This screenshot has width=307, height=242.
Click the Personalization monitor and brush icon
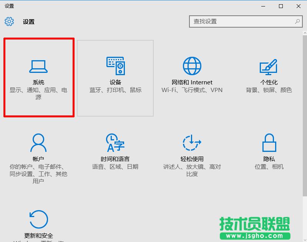tap(269, 66)
